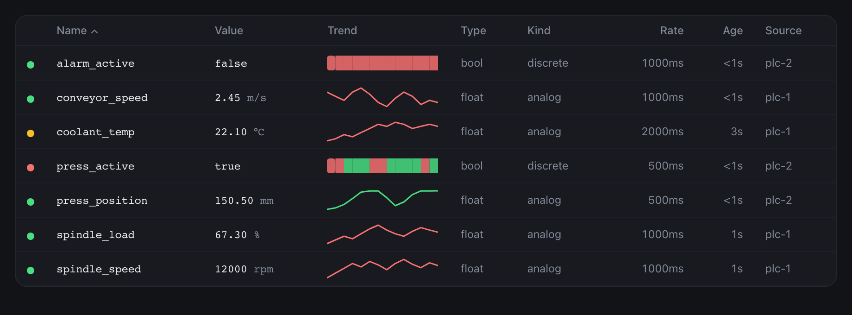Screen dimensions: 852x315
Task: Click the analog kind for spindle_load
Action: click(x=544, y=234)
